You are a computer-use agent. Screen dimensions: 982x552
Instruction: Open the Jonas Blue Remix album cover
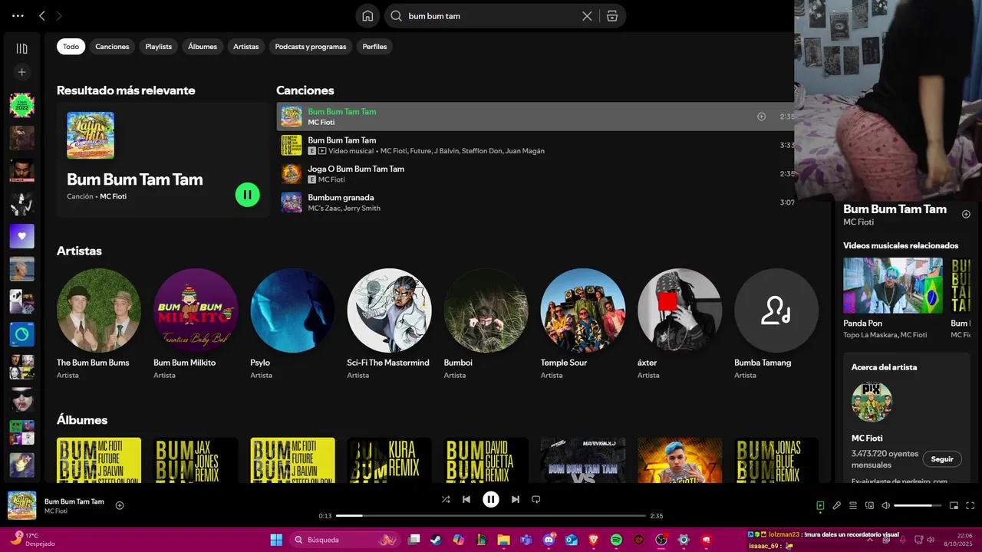tap(776, 460)
